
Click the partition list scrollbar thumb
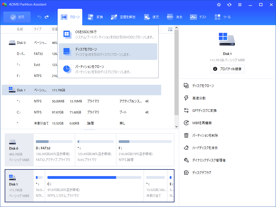[x=177, y=72]
